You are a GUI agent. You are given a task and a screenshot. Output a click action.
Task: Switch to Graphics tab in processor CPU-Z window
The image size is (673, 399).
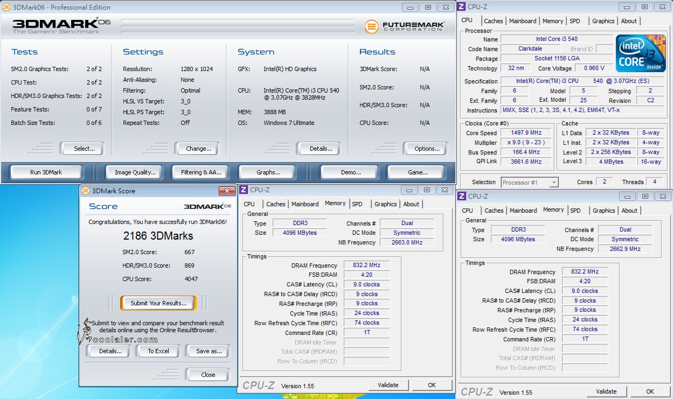click(x=603, y=21)
